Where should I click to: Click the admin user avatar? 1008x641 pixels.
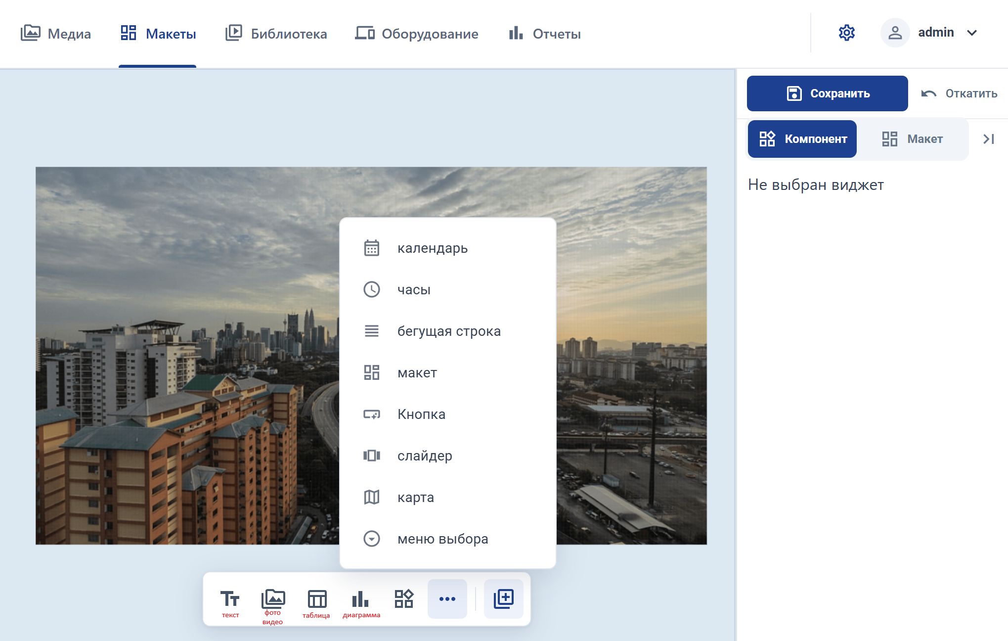coord(895,33)
